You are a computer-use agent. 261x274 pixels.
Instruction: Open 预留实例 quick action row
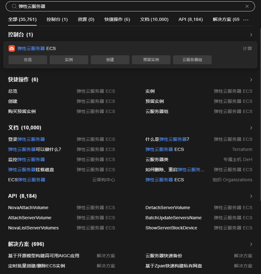pyautogui.click(x=199, y=101)
